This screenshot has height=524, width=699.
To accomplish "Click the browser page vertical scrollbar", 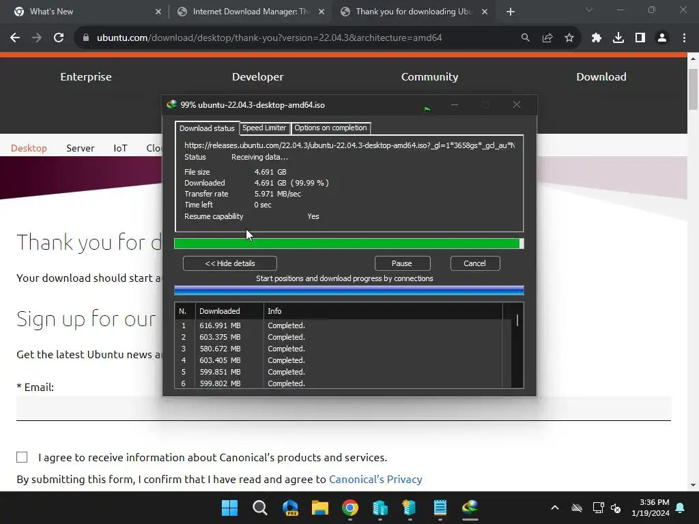I will pyautogui.click(x=693, y=89).
